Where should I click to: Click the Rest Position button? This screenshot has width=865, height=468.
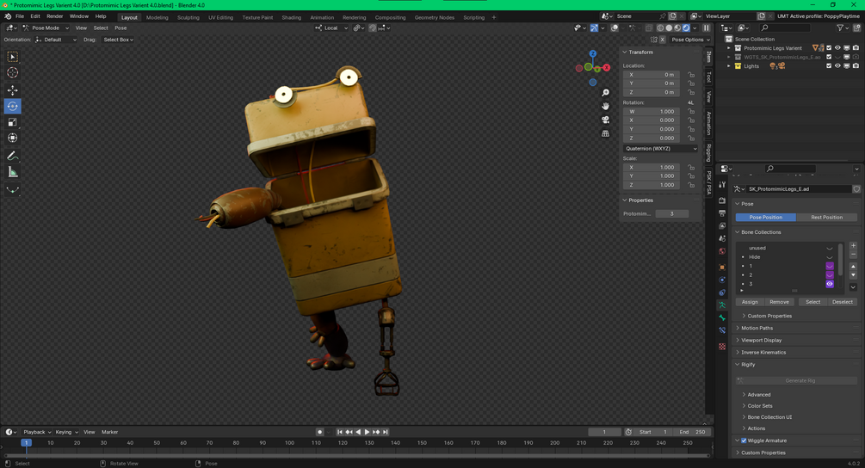pyautogui.click(x=826, y=217)
